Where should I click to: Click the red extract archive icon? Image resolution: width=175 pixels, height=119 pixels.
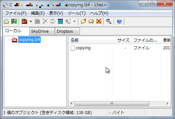(24, 21)
